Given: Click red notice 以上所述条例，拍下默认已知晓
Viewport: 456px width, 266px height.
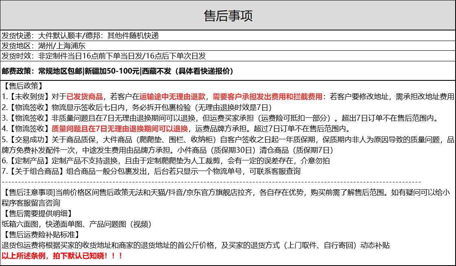Looking at the screenshot, I should tap(62, 256).
